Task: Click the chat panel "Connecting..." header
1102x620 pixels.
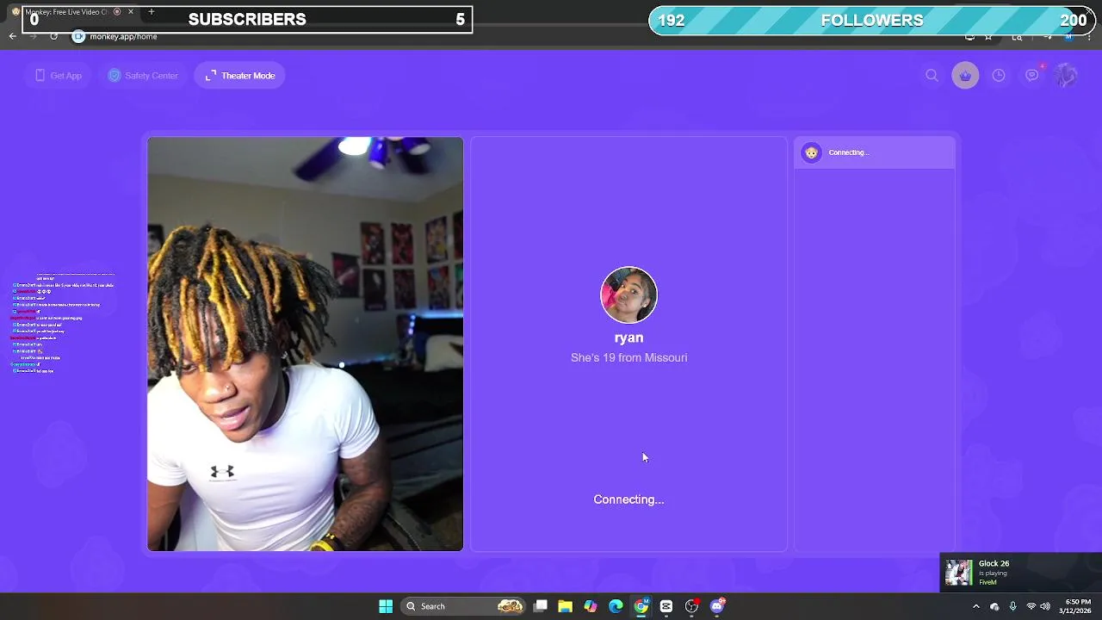Action: 874,152
